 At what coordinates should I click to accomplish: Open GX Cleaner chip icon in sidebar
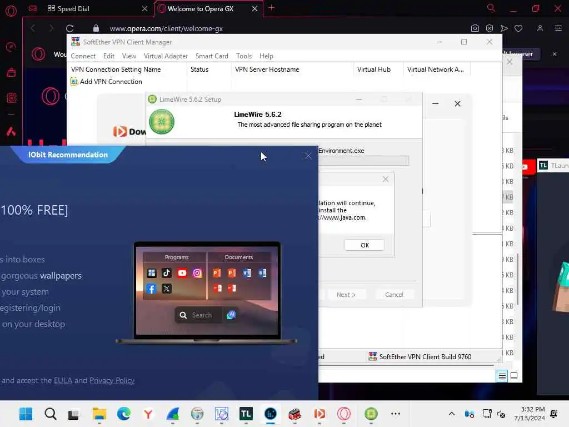(x=11, y=98)
